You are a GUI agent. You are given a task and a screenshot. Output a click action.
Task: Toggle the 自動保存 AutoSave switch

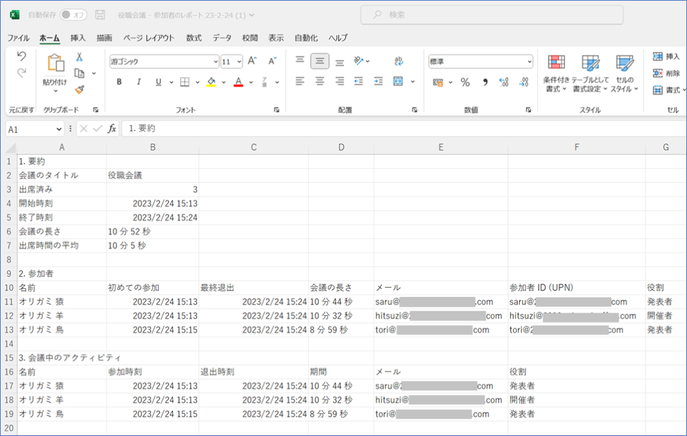click(x=73, y=15)
